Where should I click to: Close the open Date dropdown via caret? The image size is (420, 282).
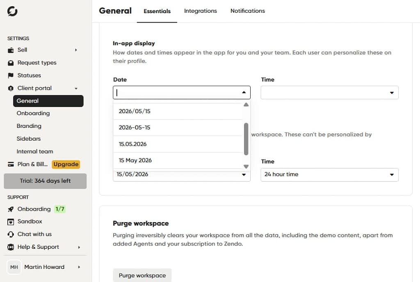point(244,92)
